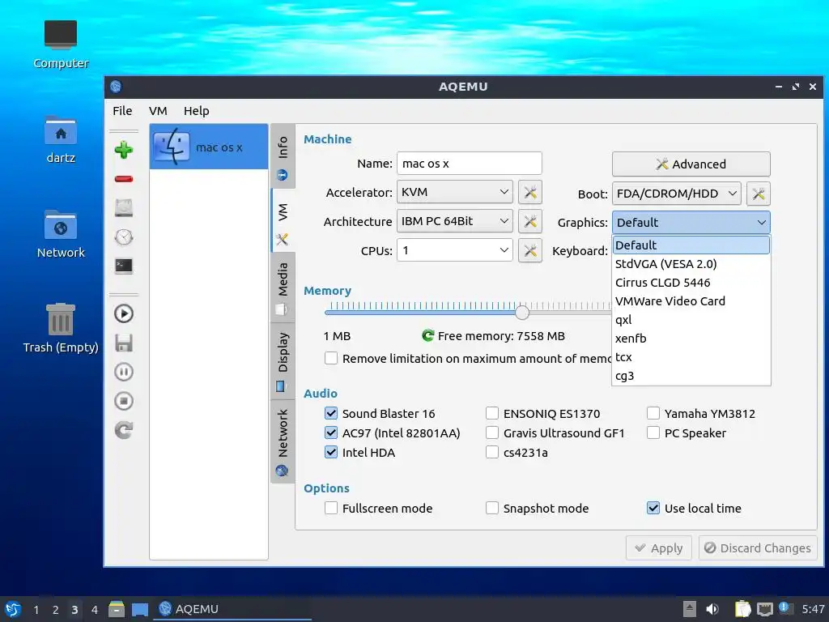Click the floppy save VM state icon
829x622 pixels.
click(x=124, y=343)
